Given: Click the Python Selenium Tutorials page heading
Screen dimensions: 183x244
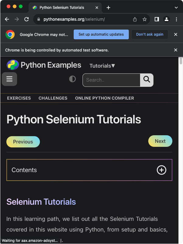Looking at the screenshot, I should 74,119.
